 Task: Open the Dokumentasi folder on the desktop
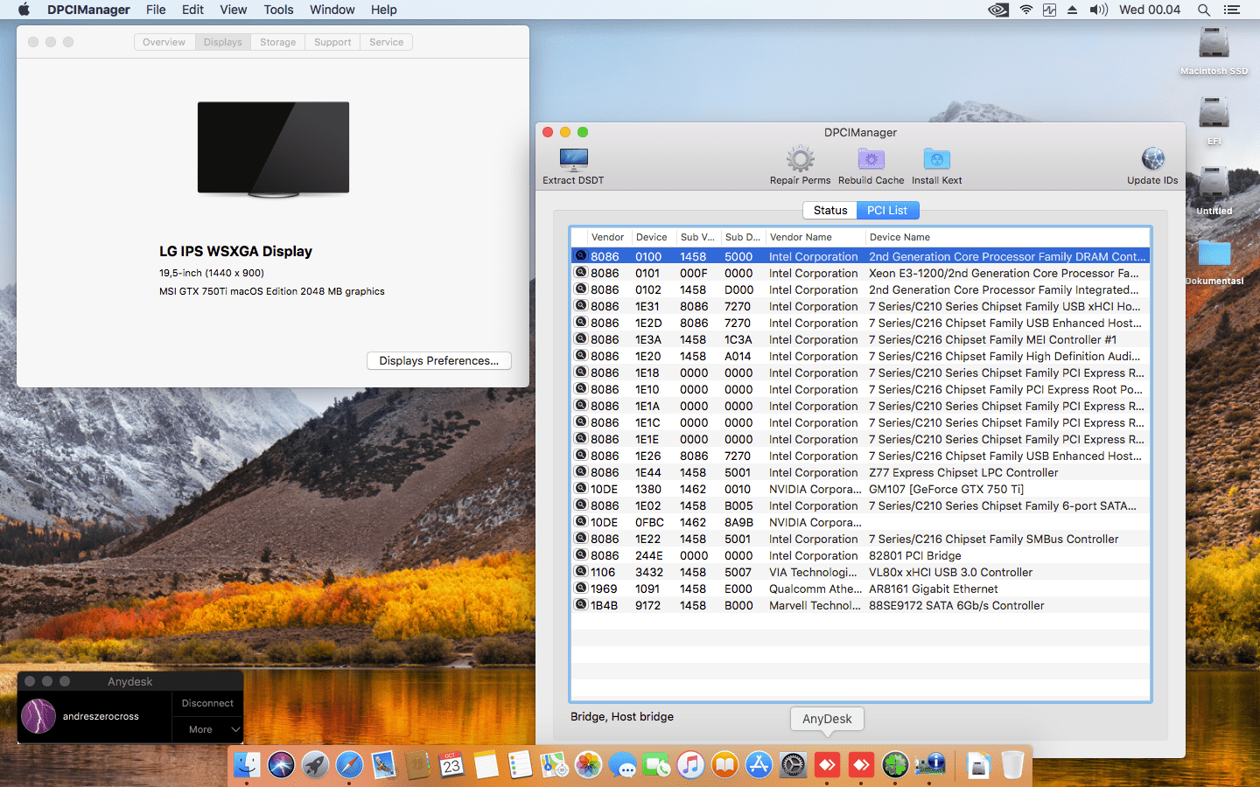coord(1214,254)
